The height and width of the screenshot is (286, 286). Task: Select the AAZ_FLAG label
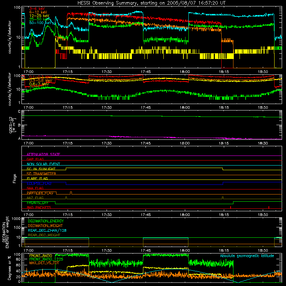tap(35, 198)
